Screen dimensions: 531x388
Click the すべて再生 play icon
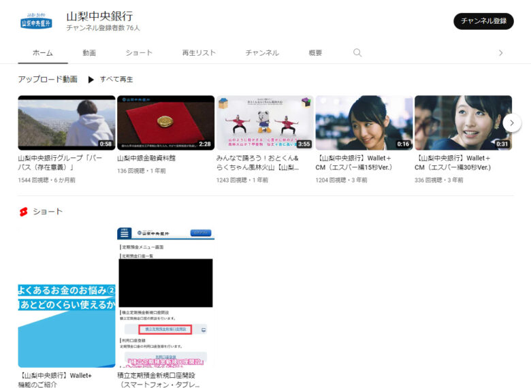(x=91, y=80)
